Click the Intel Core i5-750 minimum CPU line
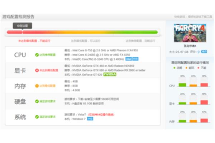 101,50
